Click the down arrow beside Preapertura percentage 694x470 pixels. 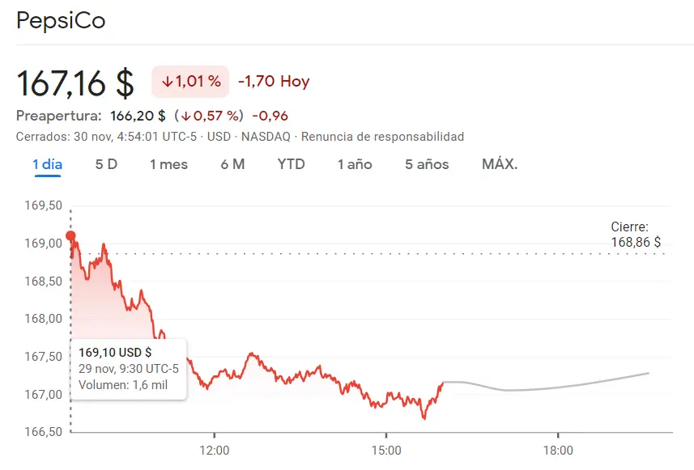pyautogui.click(x=187, y=116)
